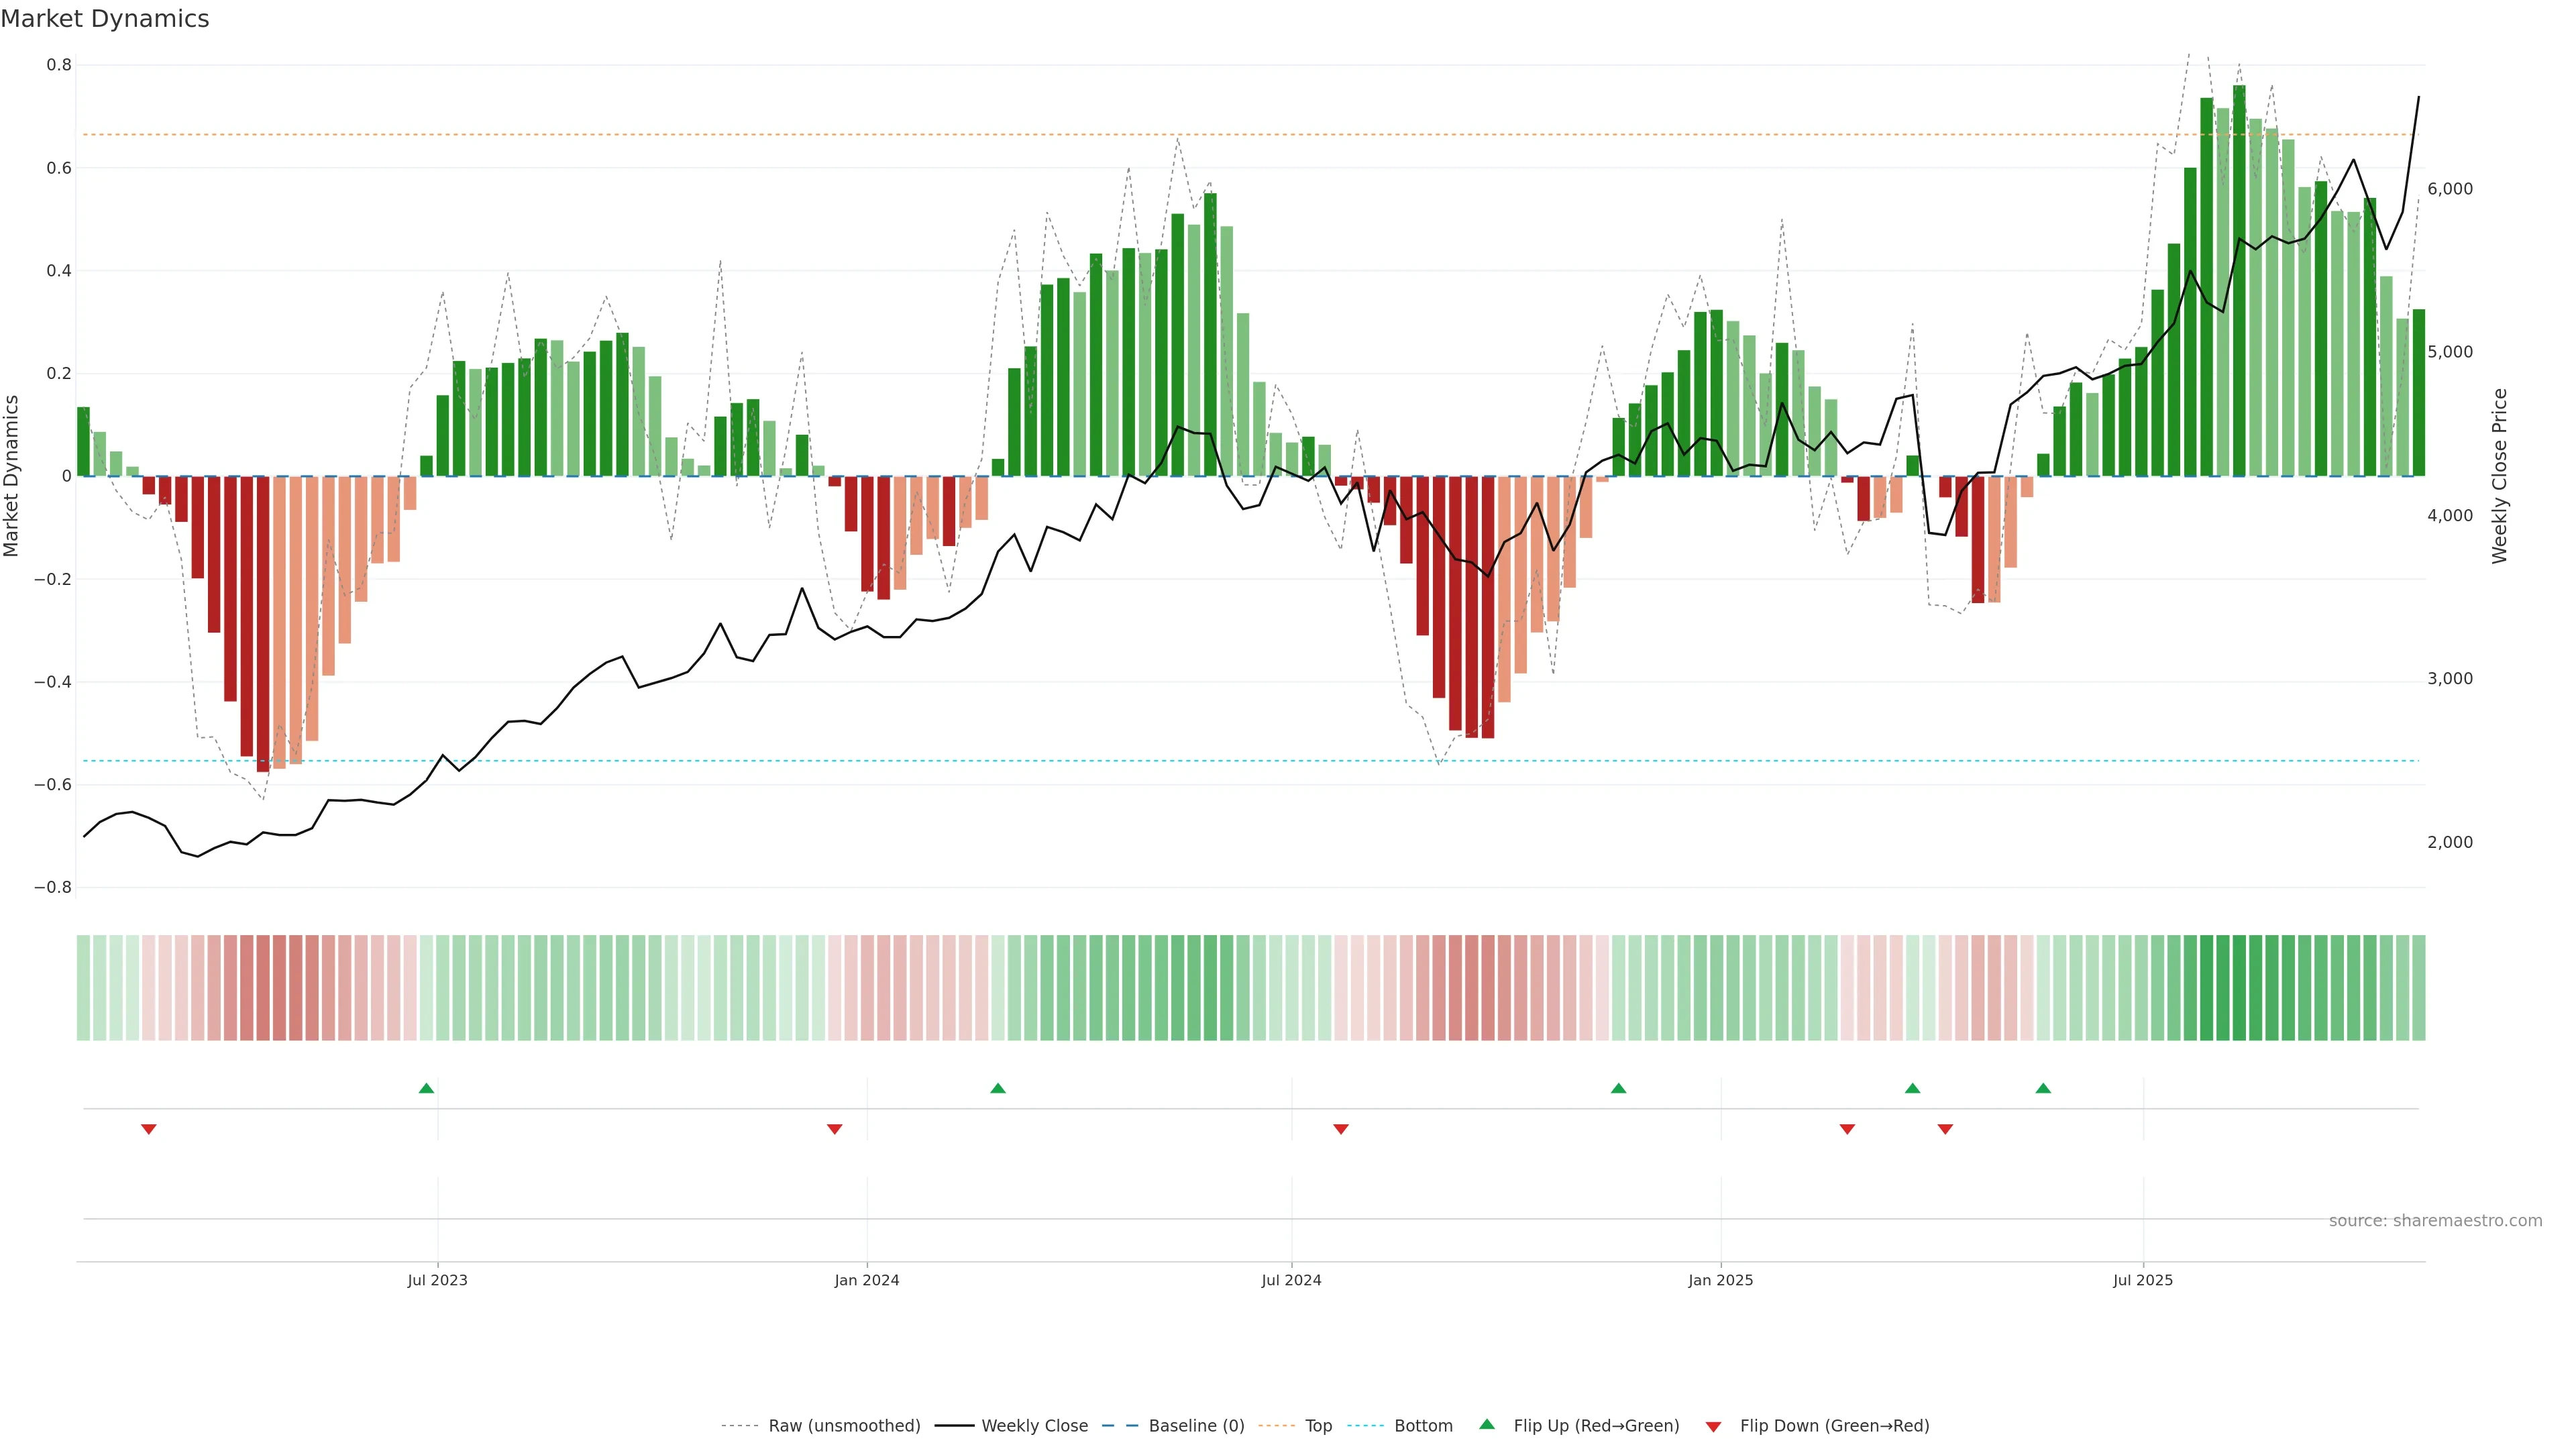The image size is (2576, 1449).
Task: Select the Jul 2023 x-axis label
Action: point(437,1280)
